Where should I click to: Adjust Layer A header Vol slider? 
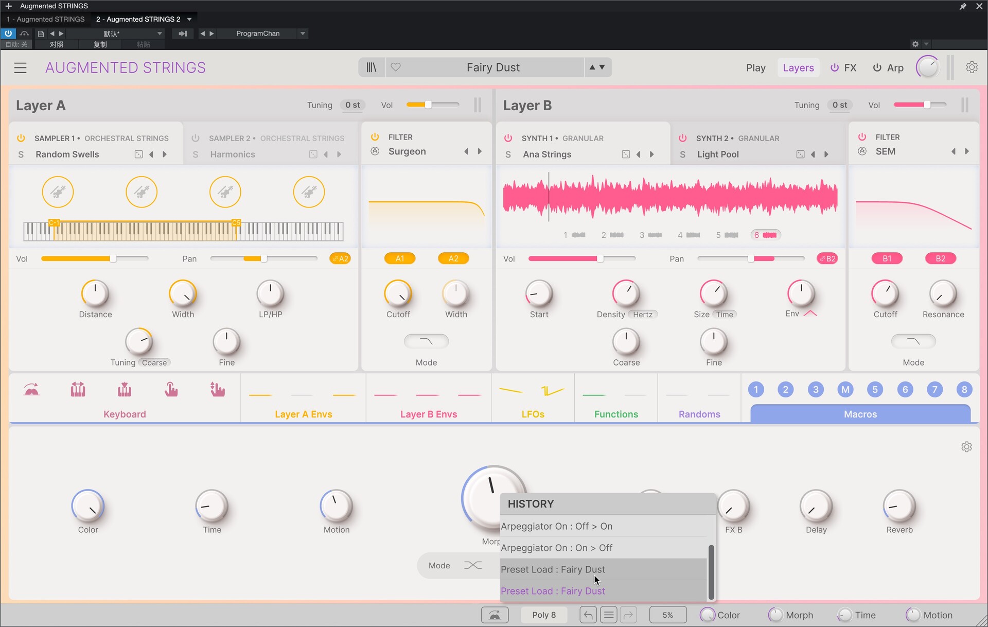point(433,104)
